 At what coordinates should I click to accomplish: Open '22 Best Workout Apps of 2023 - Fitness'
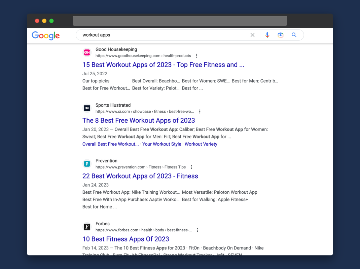(140, 176)
